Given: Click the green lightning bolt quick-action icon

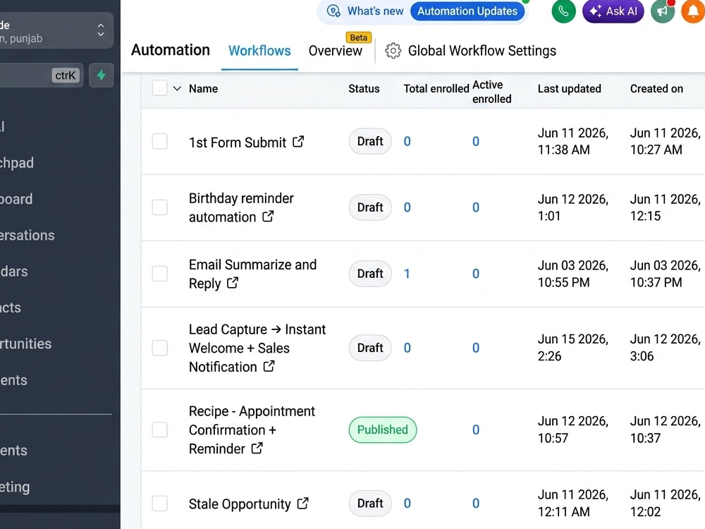Looking at the screenshot, I should click(101, 75).
